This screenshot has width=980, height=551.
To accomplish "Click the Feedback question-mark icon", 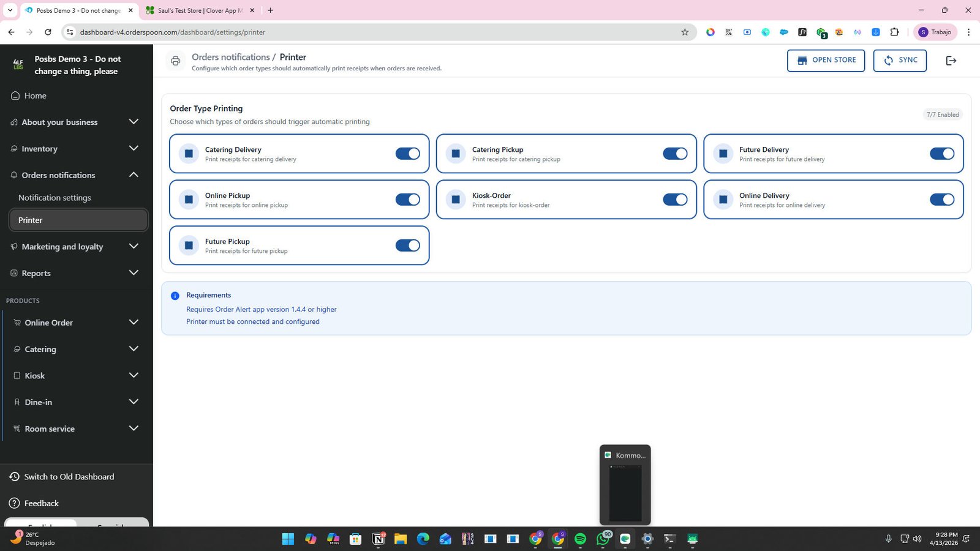I will (x=15, y=503).
